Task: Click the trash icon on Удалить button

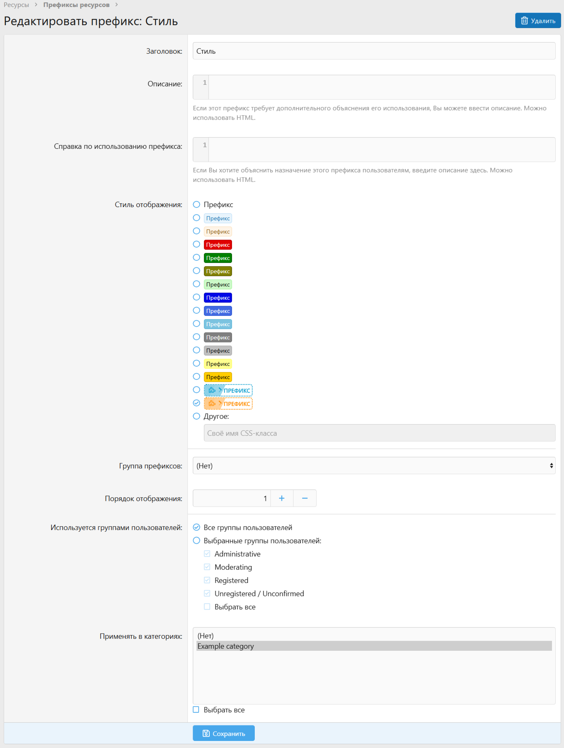Action: click(x=524, y=21)
